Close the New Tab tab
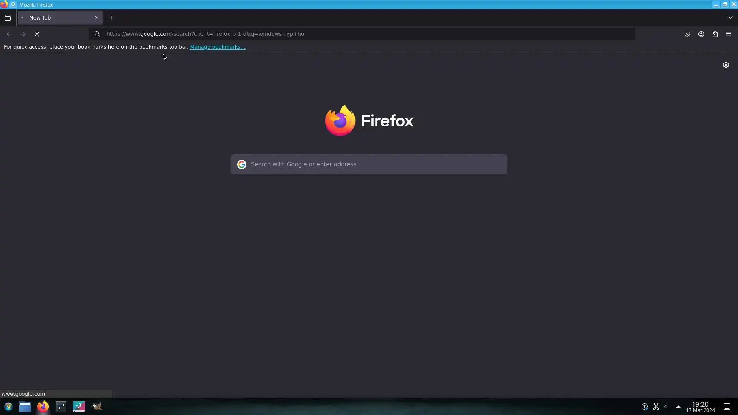Viewport: 738px width, 415px height. click(x=97, y=18)
